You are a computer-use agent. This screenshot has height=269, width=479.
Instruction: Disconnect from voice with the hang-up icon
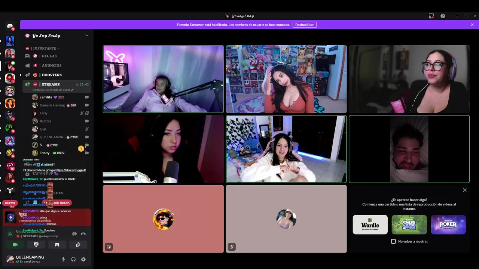pos(83,234)
